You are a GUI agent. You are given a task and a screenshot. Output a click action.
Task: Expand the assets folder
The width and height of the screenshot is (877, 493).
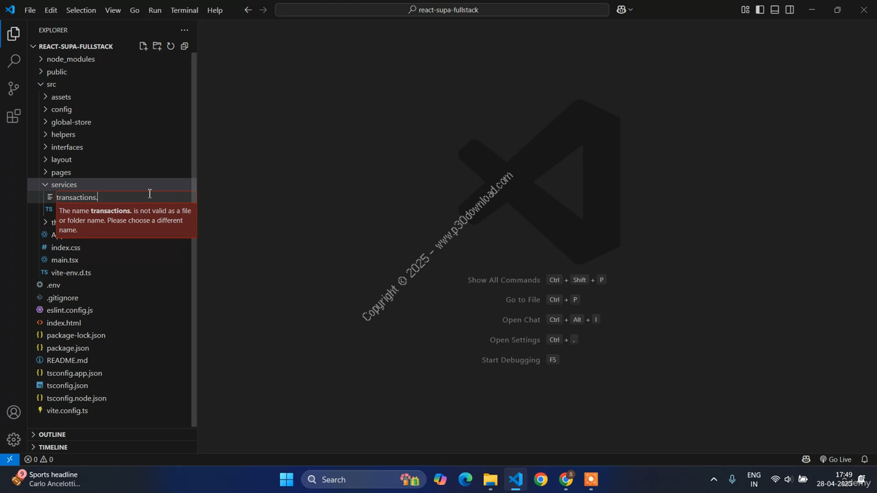61,97
